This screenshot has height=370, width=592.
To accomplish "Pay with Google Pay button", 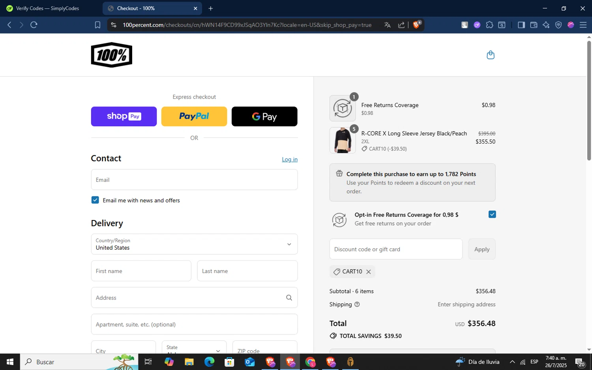I will tap(264, 116).
